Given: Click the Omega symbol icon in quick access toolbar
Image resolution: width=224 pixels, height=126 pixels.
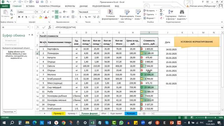Looking at the screenshot, I should [42, 2].
